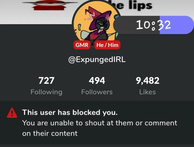
Task: Click the Followers label
Action: coord(97,92)
